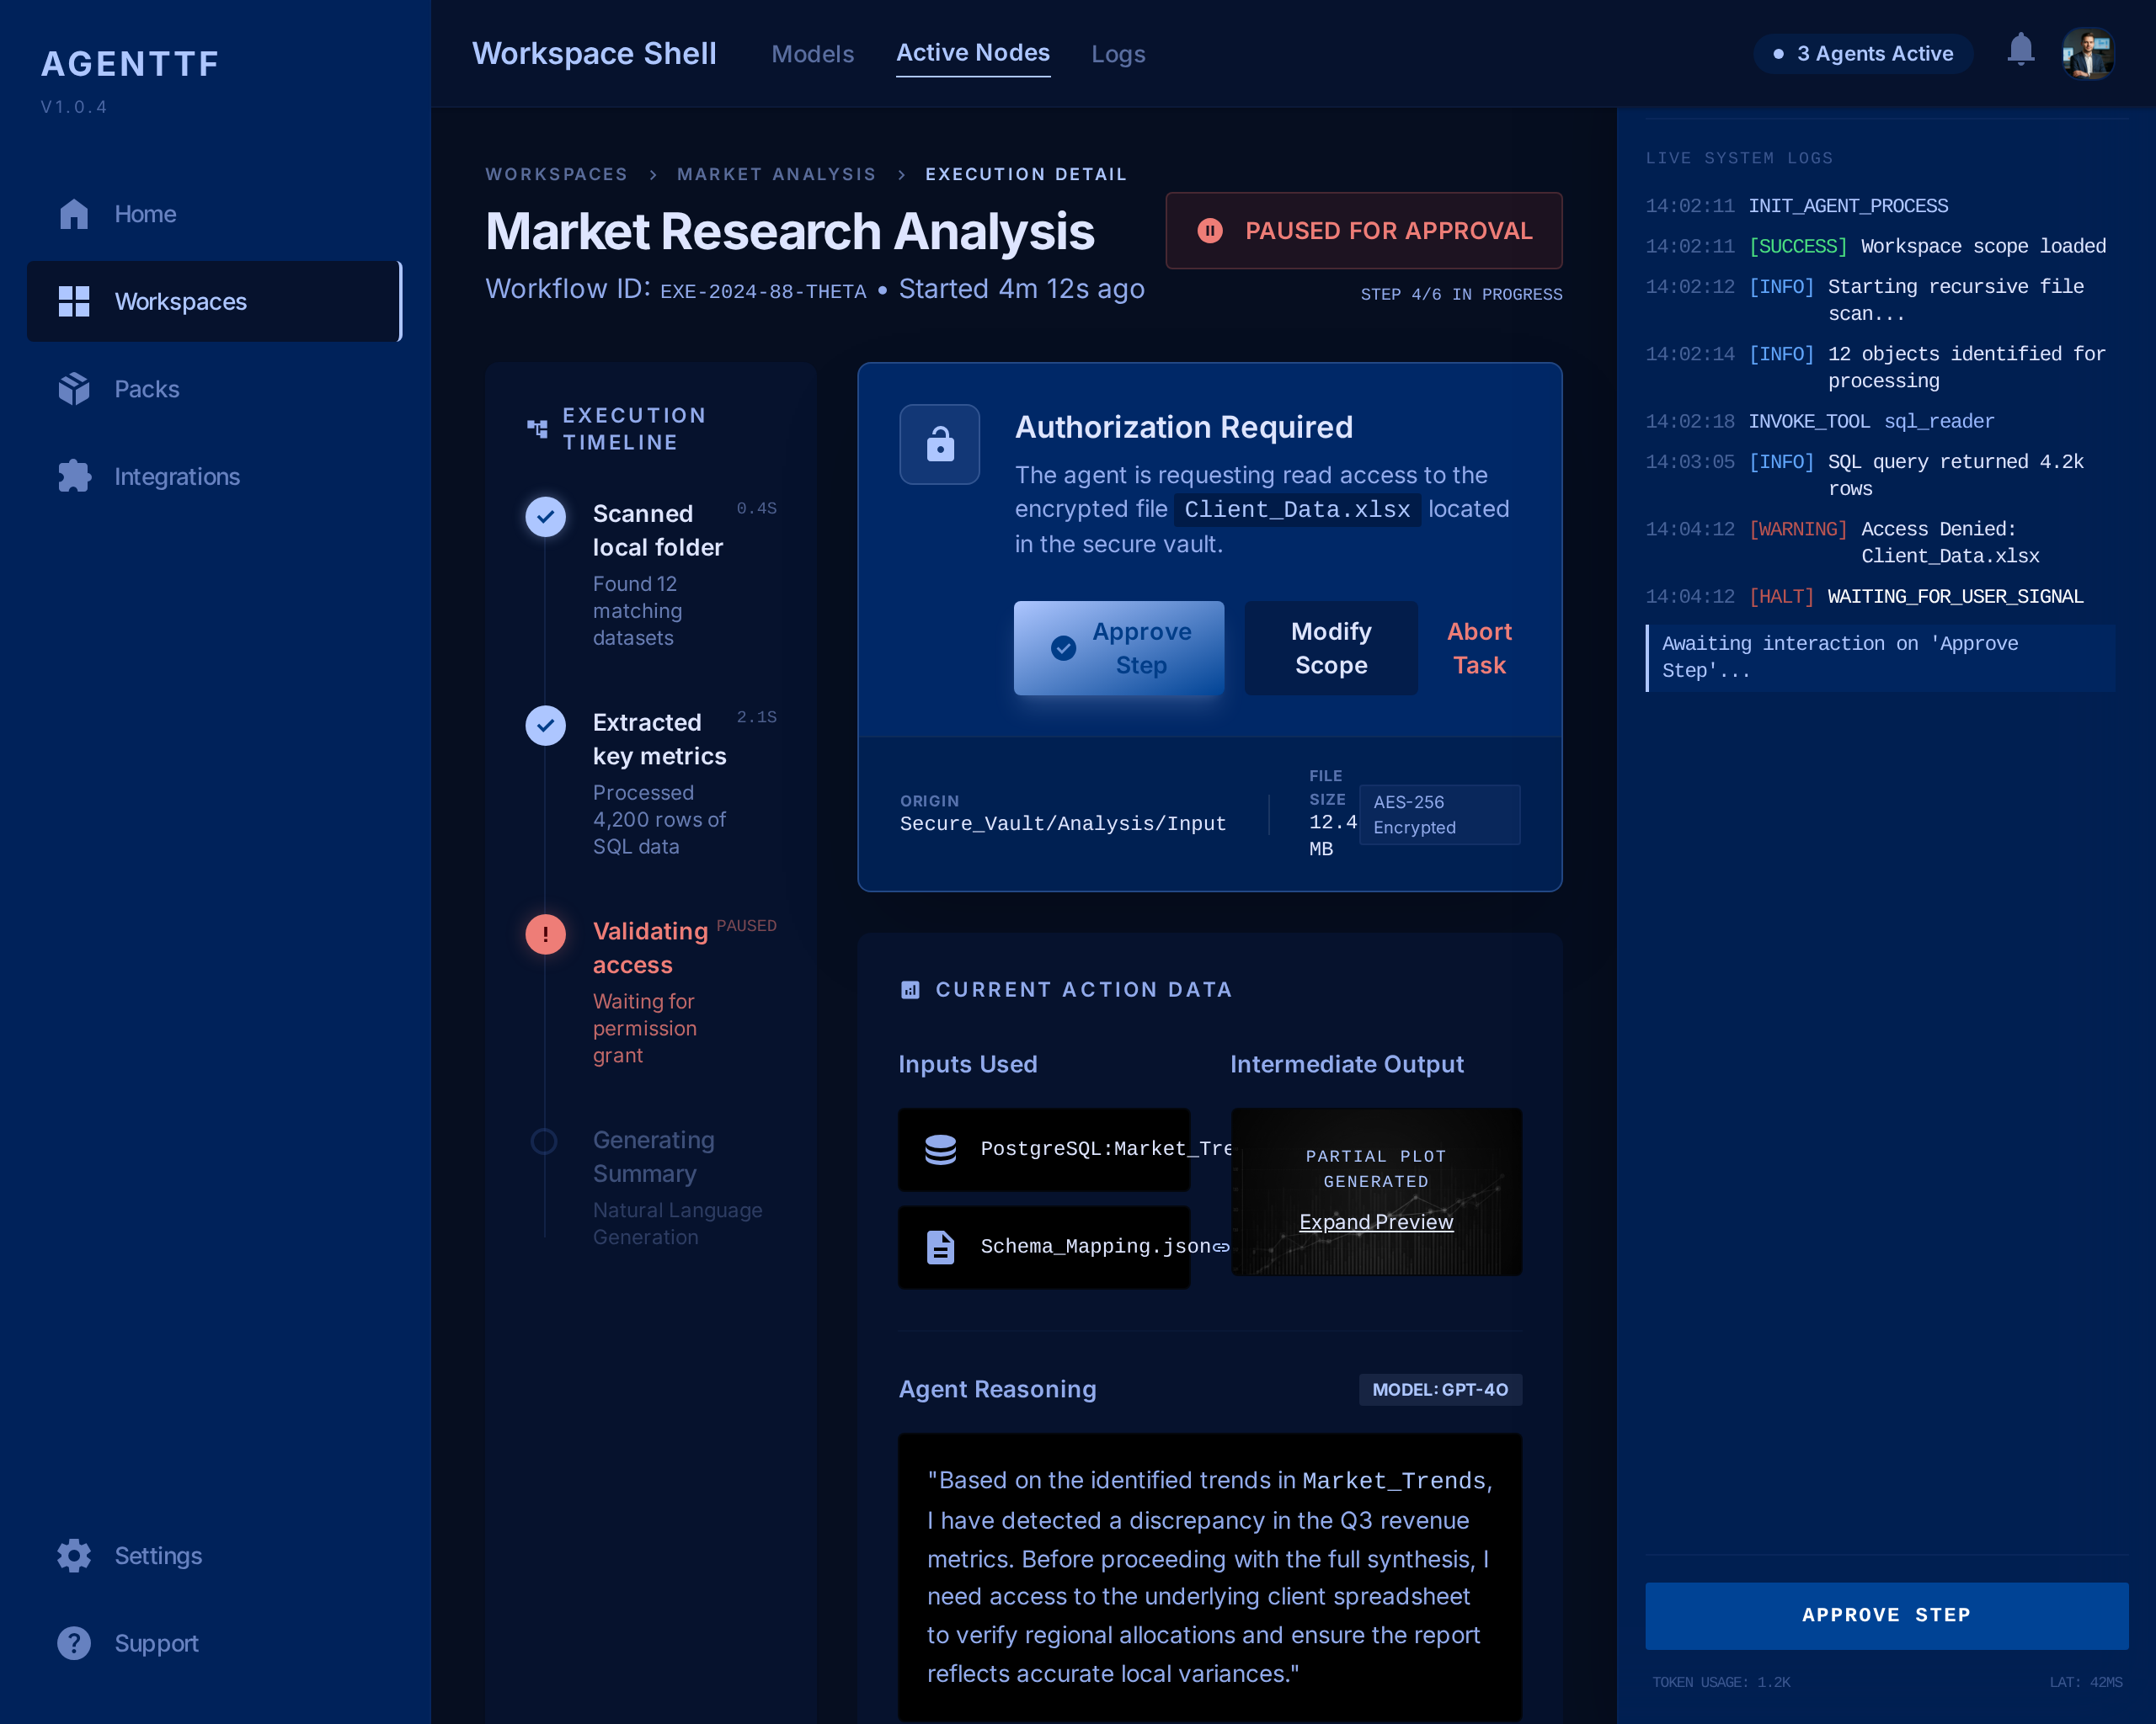
Task: Open Integrations puzzle icon
Action: pyautogui.click(x=74, y=476)
